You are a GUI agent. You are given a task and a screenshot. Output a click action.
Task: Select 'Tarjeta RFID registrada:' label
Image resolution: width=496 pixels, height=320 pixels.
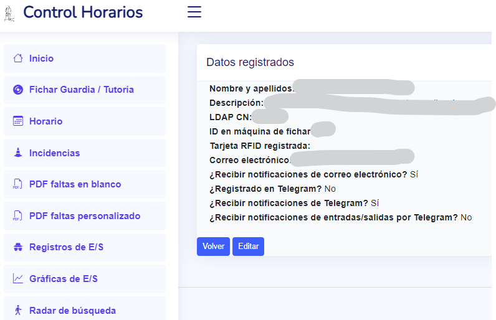point(260,146)
